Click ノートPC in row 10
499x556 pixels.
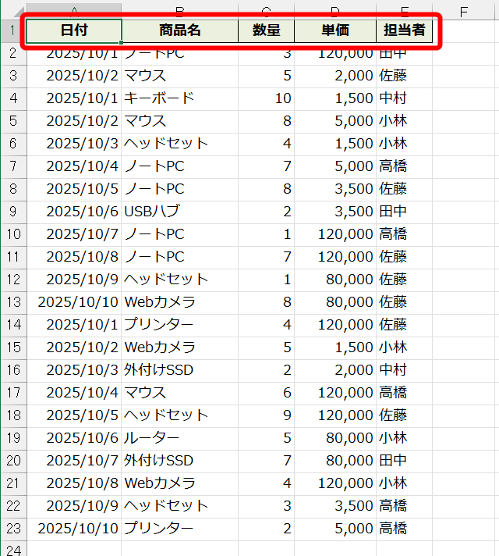tap(180, 234)
